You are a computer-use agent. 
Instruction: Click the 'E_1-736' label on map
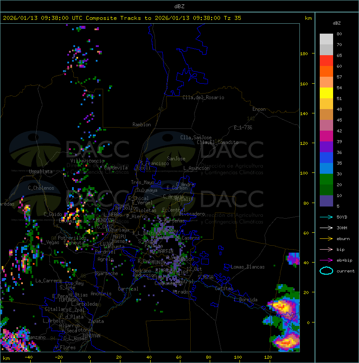point(243,128)
